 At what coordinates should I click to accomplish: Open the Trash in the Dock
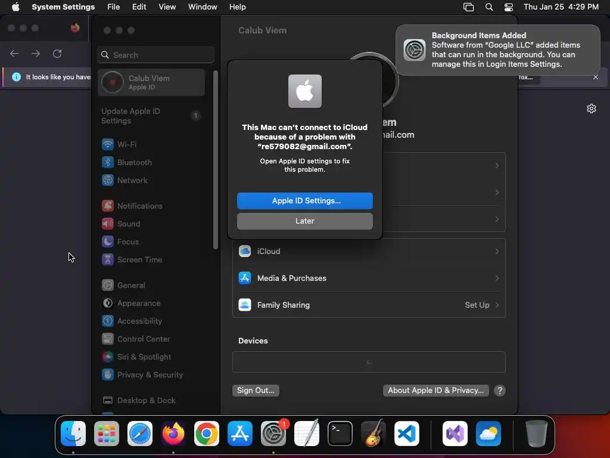coord(537,434)
